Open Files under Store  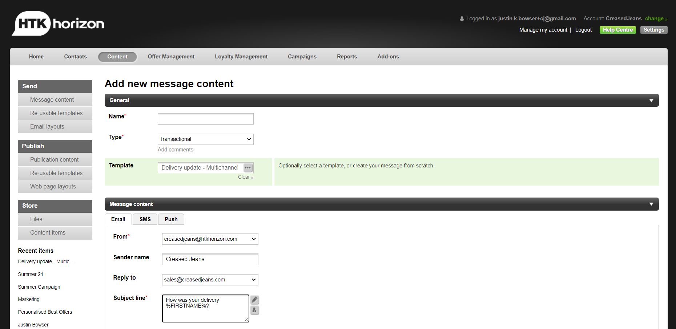click(55, 219)
